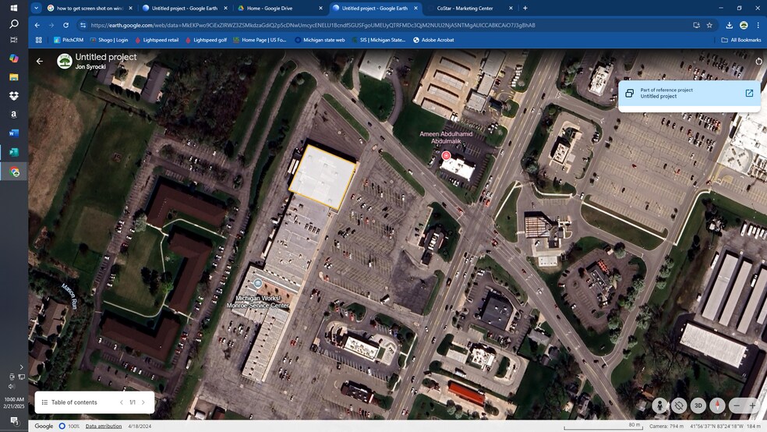Zoom out with the minus button
This screenshot has width=767, height=432.
pos(736,405)
